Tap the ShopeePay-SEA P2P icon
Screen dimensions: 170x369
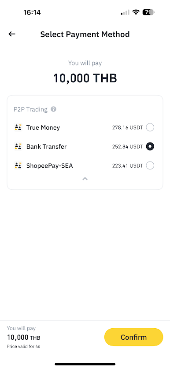[18, 165]
